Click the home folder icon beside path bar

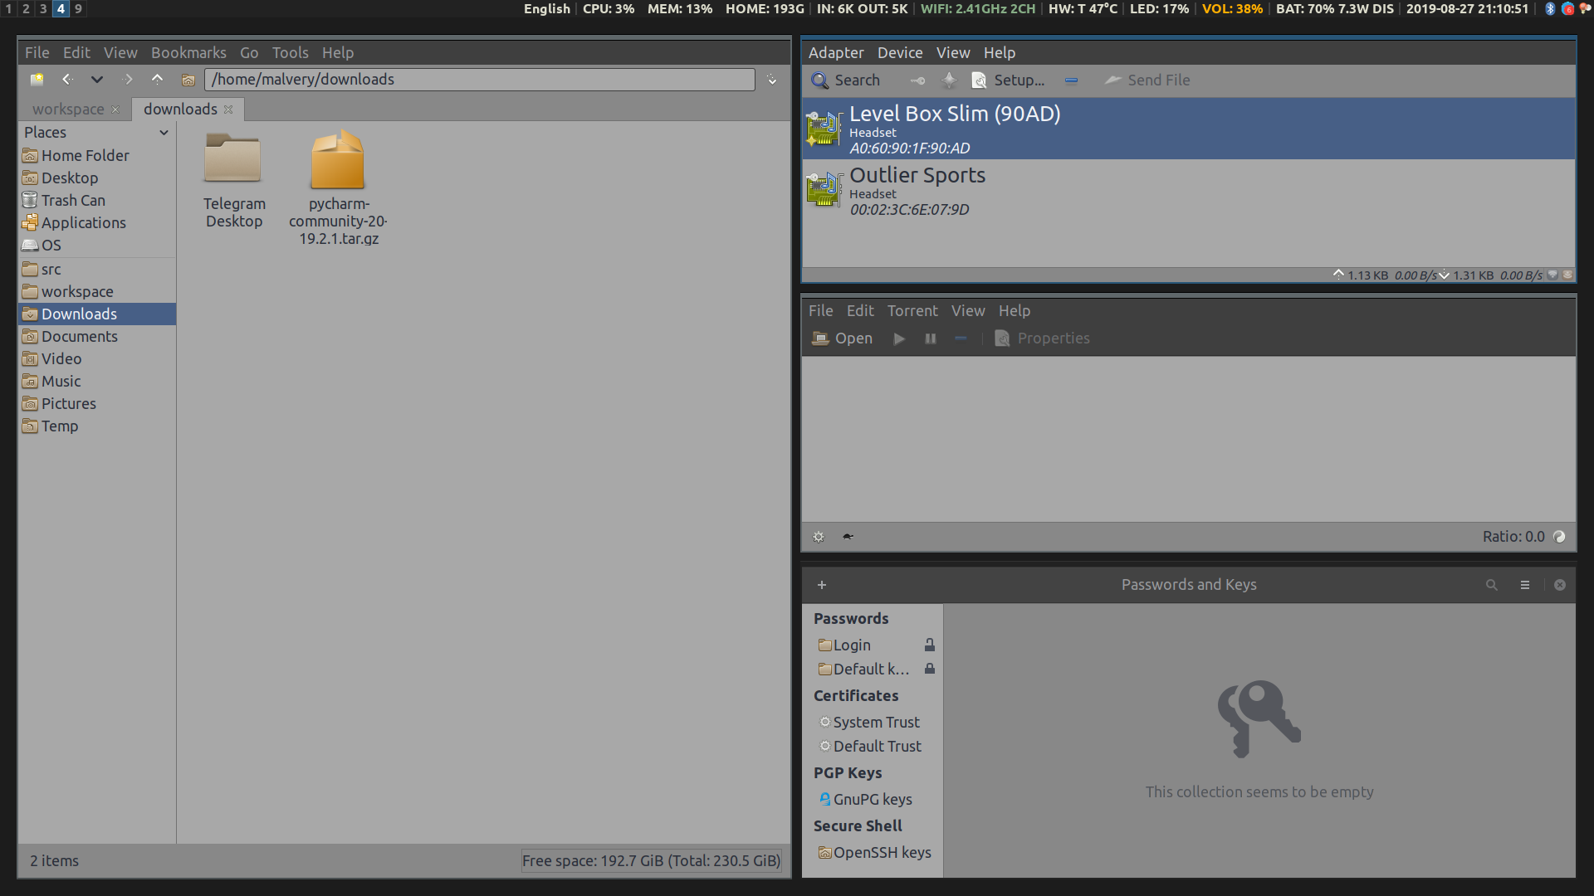point(188,80)
